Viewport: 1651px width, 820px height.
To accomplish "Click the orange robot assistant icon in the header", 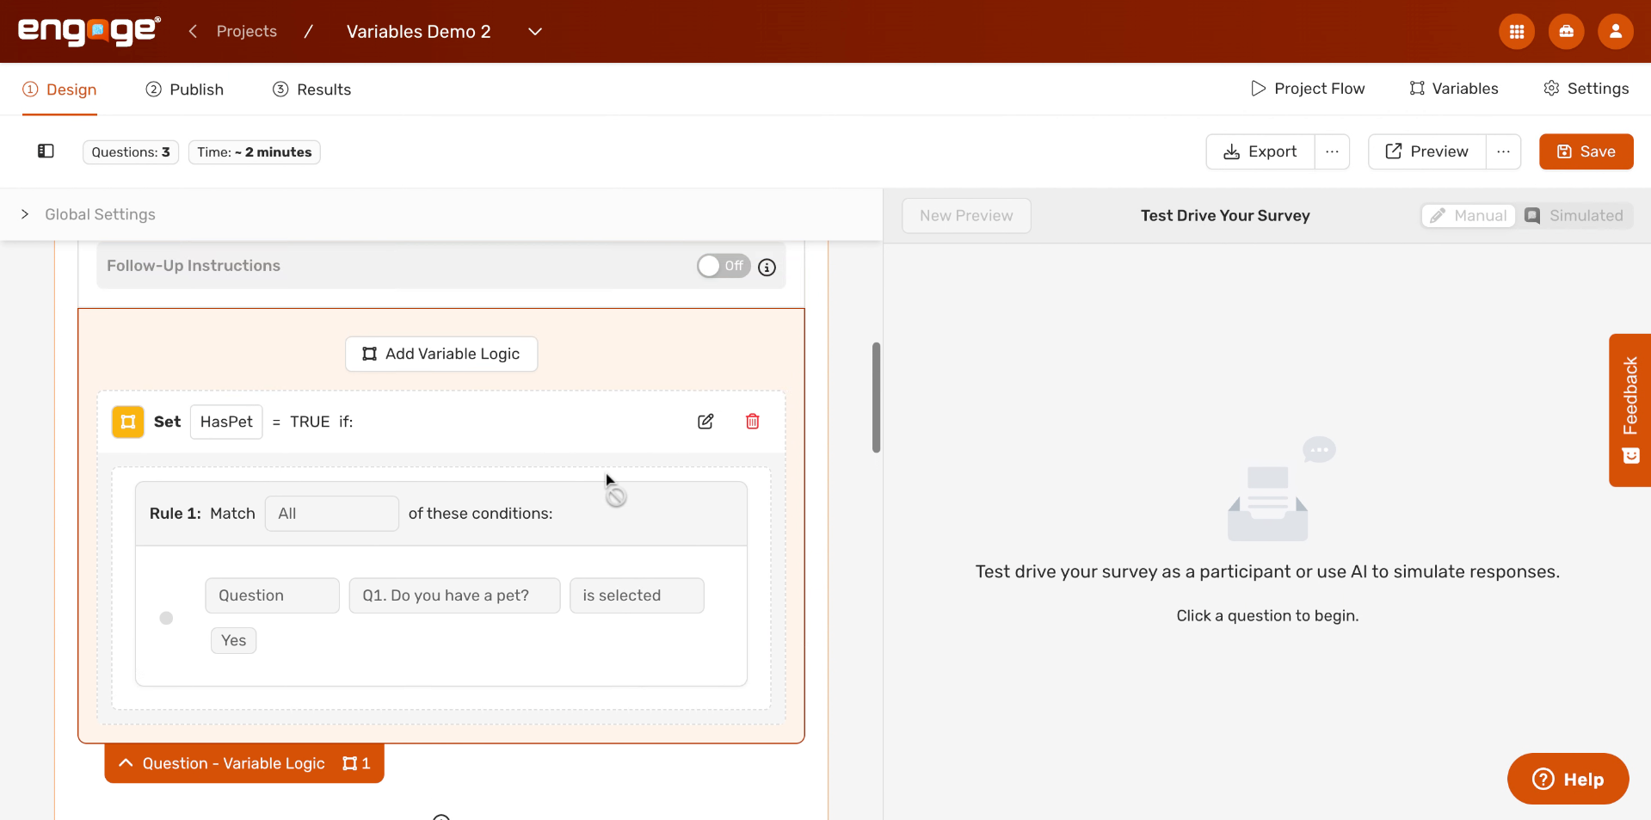I will (1566, 32).
